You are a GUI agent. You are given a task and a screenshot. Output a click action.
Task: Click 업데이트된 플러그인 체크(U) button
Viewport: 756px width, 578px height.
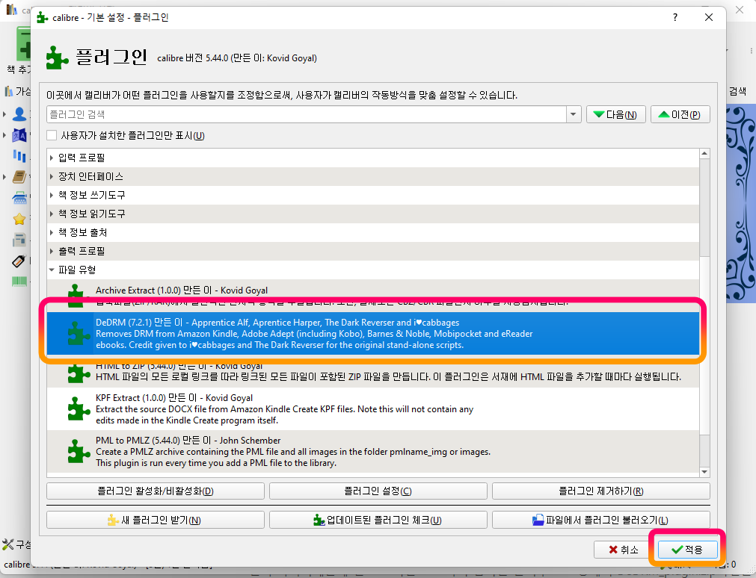coord(378,520)
